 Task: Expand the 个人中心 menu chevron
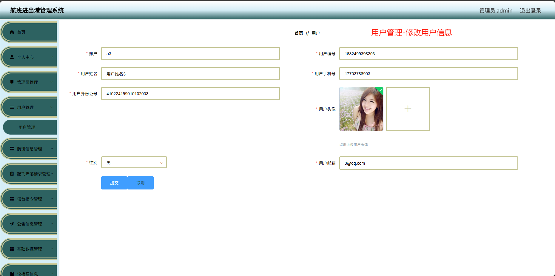pos(52,57)
